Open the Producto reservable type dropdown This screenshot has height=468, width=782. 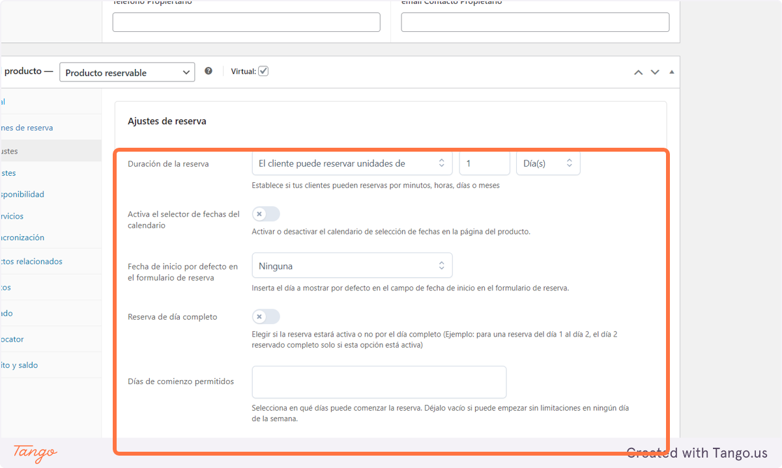point(127,72)
